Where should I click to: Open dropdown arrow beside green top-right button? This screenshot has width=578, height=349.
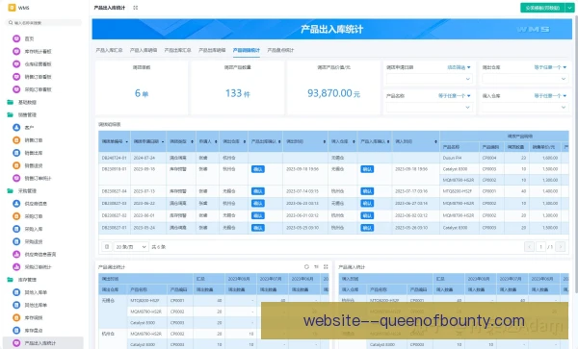point(569,8)
